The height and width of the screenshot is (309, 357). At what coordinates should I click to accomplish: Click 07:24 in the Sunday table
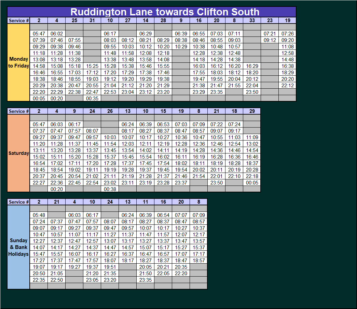click(39, 222)
